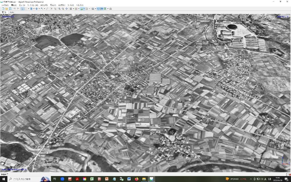Toggle the Show Shapes icon
This screenshot has width=291, height=182.
[x=98, y=9]
